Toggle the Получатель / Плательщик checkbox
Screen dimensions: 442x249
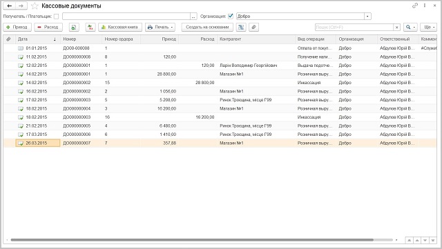pyautogui.click(x=56, y=17)
